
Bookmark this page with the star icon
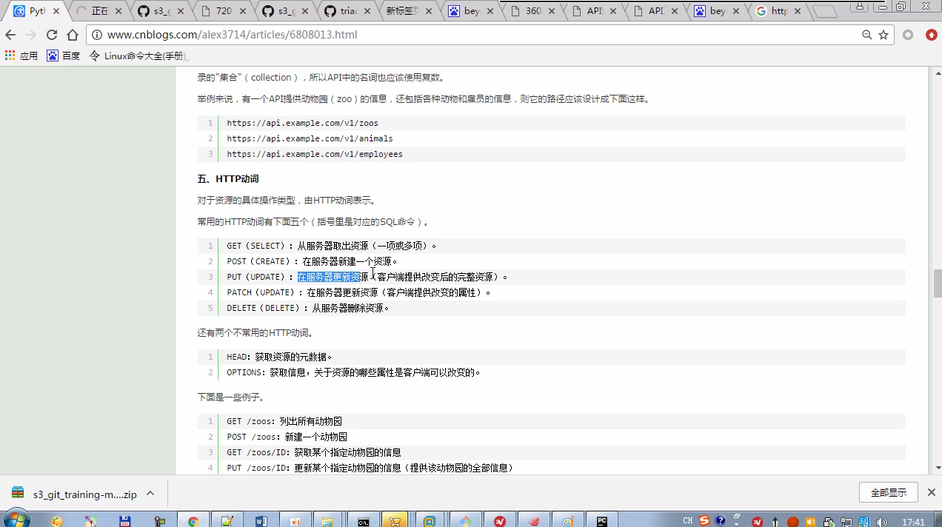[883, 35]
